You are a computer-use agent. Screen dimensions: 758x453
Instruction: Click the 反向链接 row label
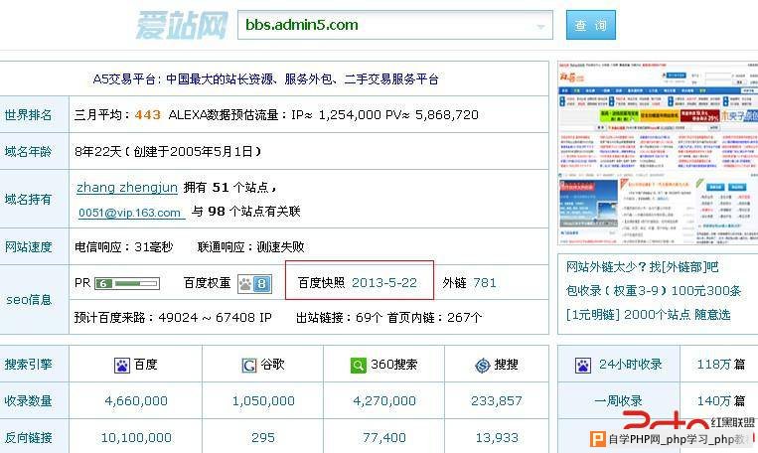pyautogui.click(x=28, y=437)
